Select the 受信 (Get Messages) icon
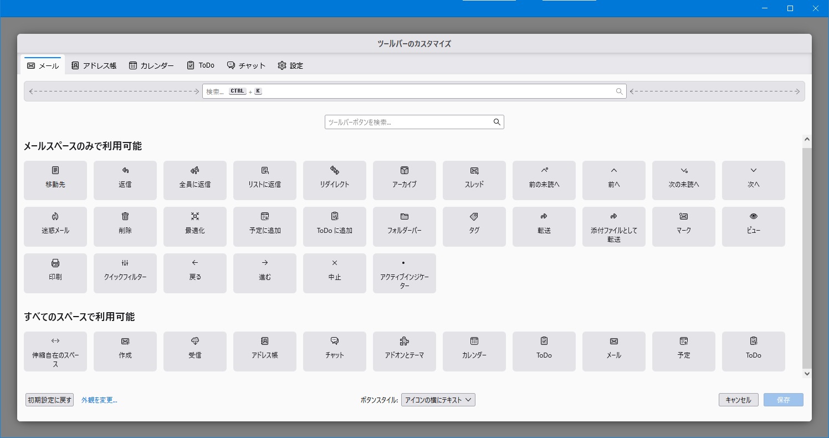The width and height of the screenshot is (829, 438). point(195,342)
